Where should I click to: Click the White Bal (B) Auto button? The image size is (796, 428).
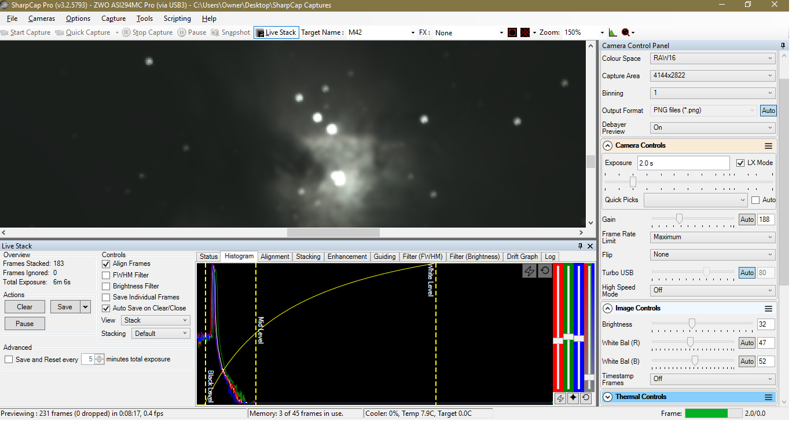click(747, 361)
